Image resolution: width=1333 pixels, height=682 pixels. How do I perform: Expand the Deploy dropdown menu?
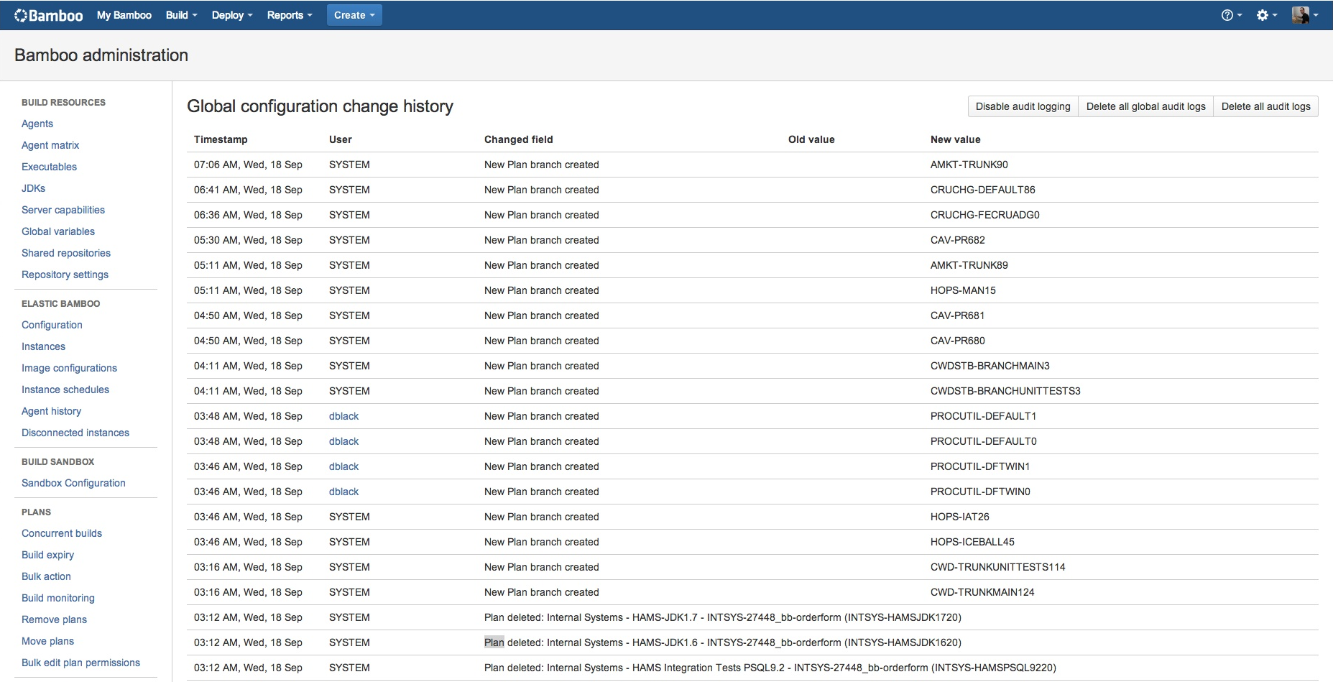click(x=232, y=15)
